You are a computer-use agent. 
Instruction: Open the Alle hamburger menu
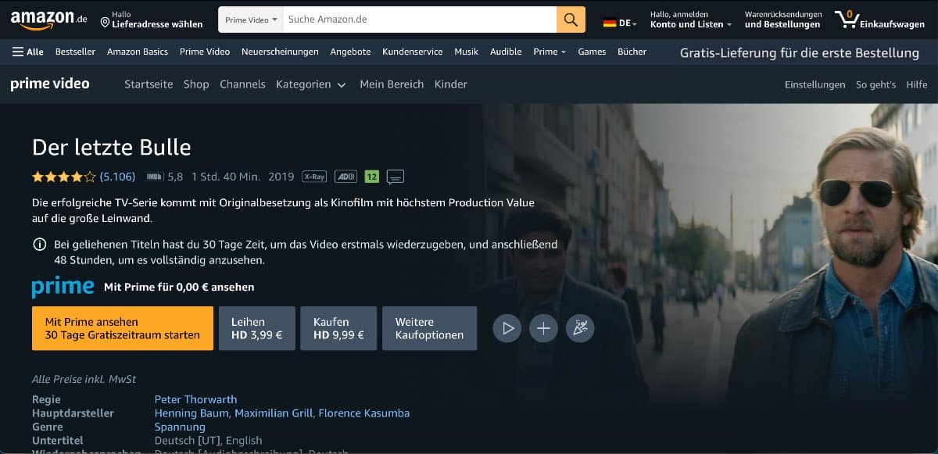point(28,52)
